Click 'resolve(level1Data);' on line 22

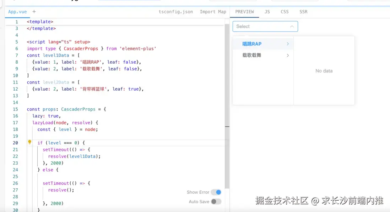click(74, 156)
